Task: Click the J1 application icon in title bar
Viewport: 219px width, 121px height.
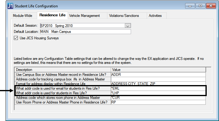Action: [x=10, y=6]
